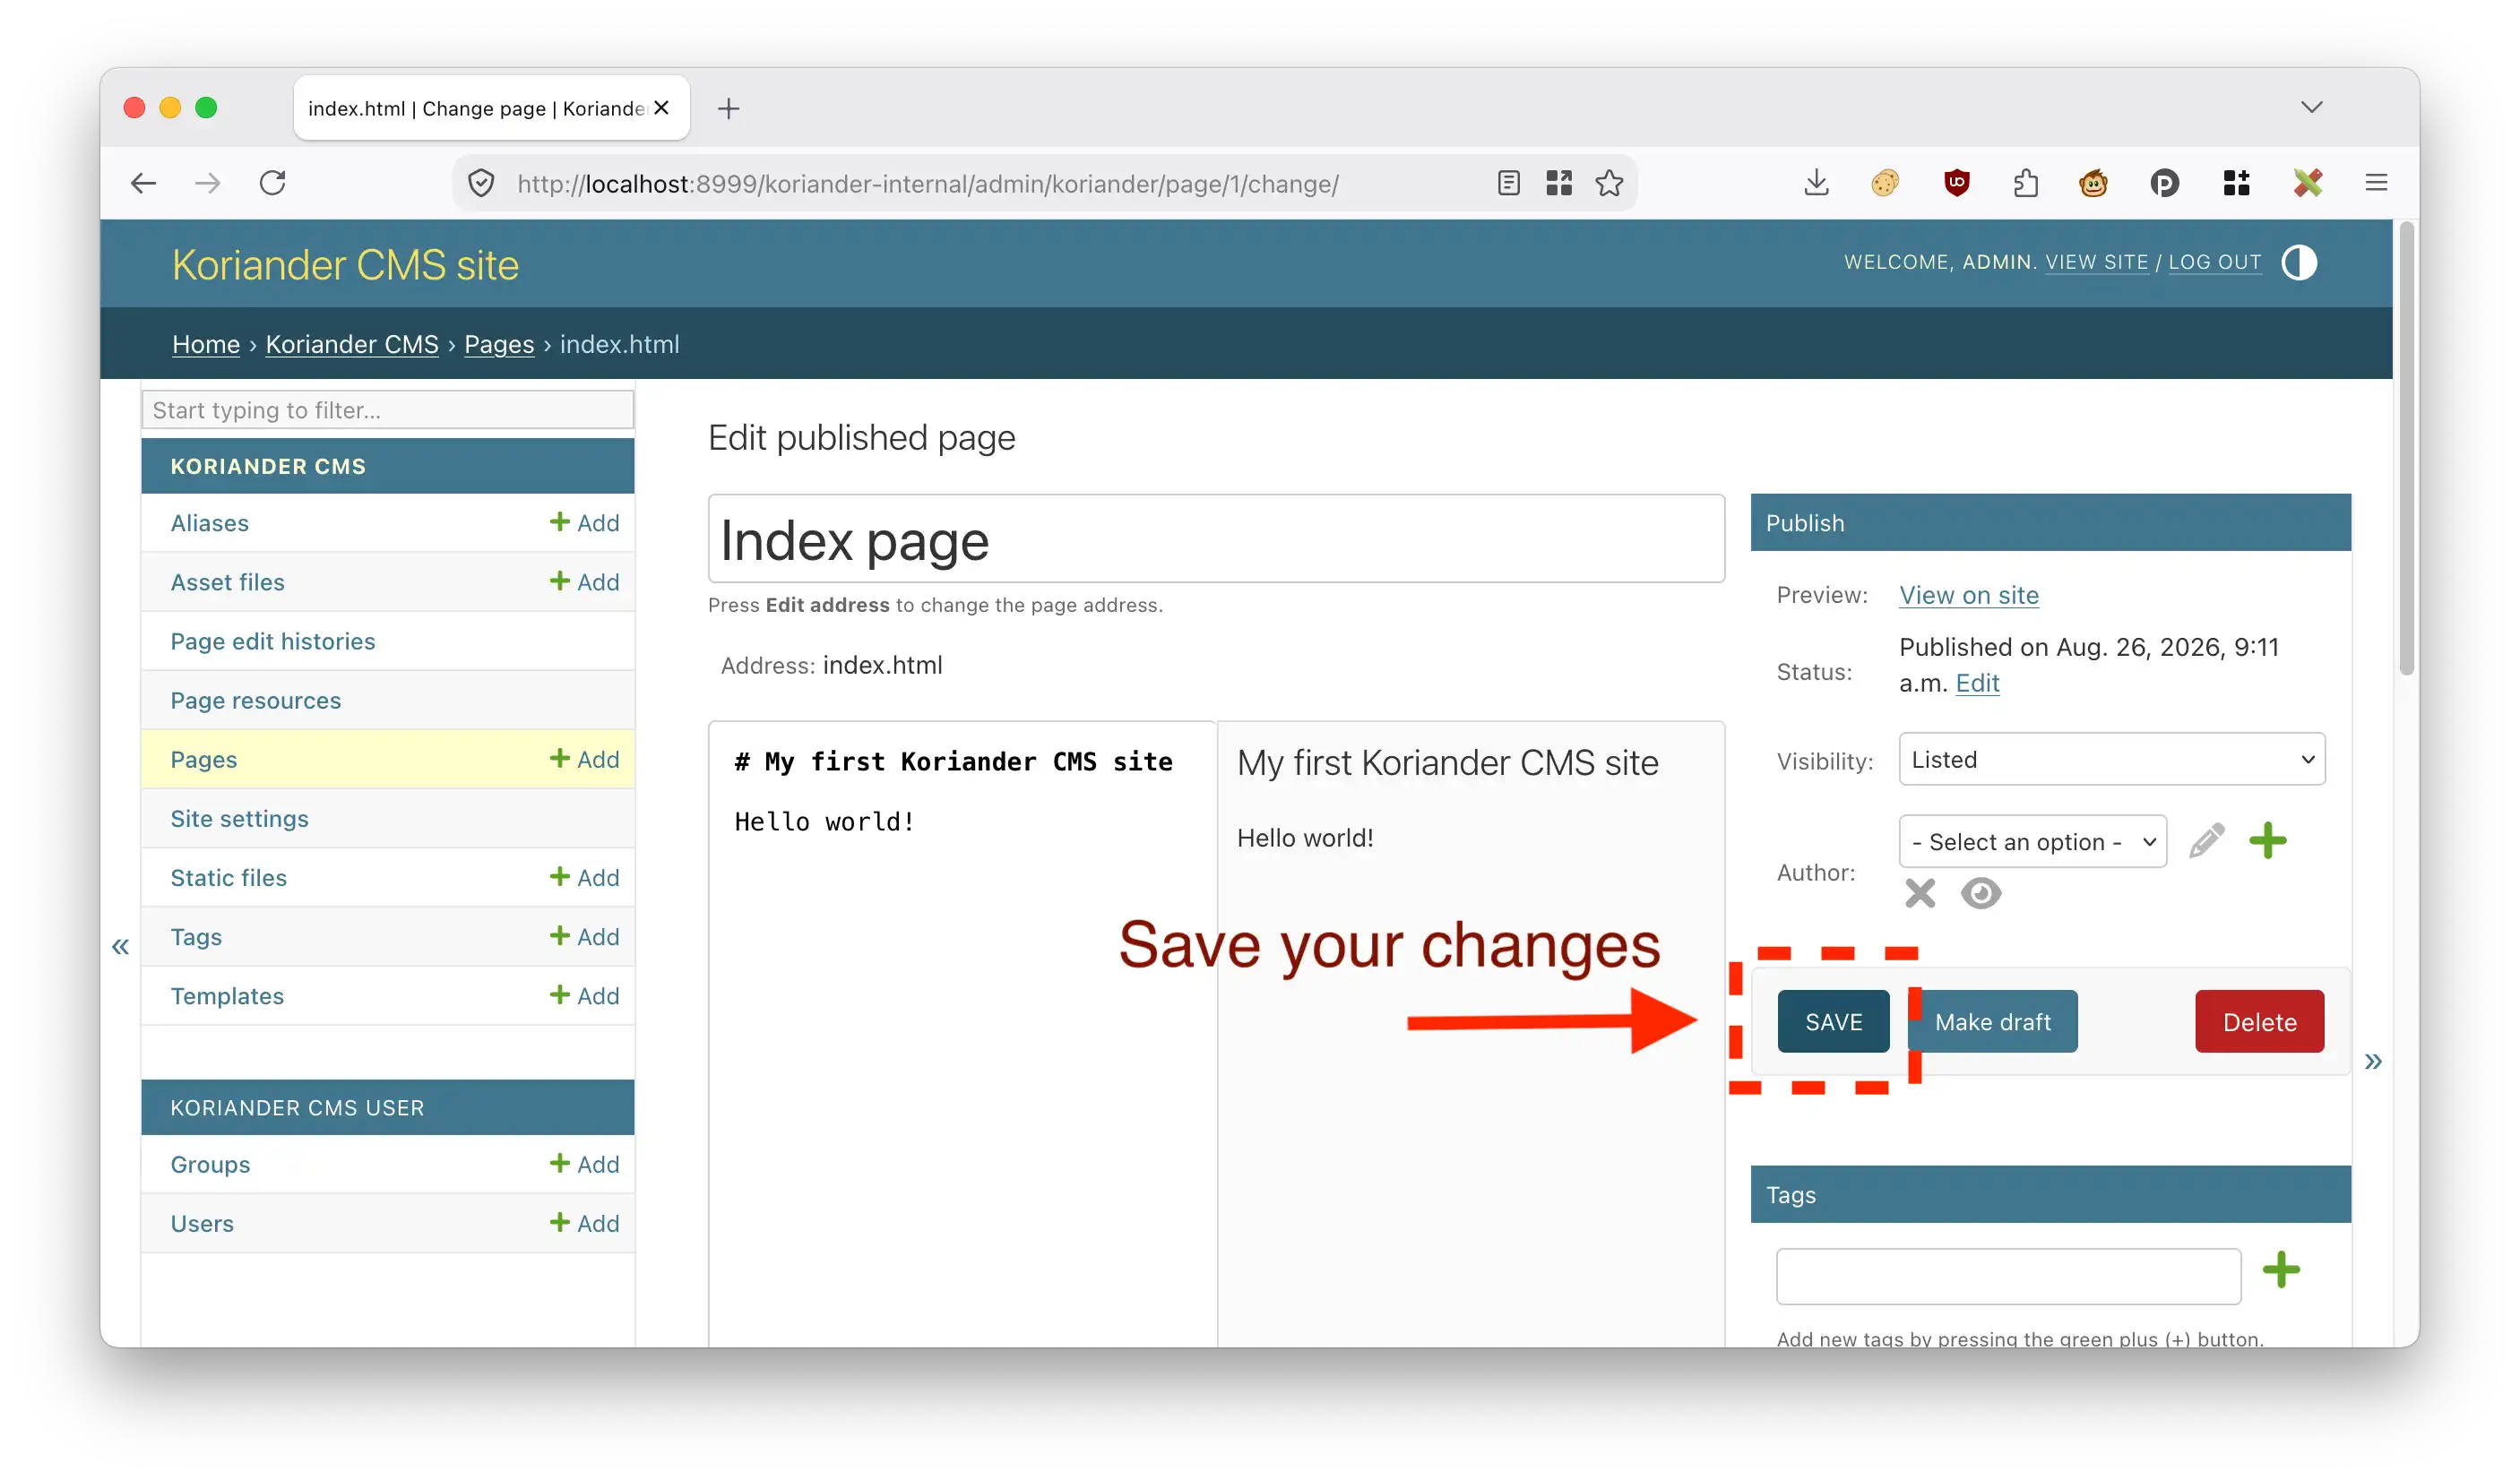Screen dimensions: 2520x1480
Task: Open the crossed-tools extension icon
Action: 2308,183
